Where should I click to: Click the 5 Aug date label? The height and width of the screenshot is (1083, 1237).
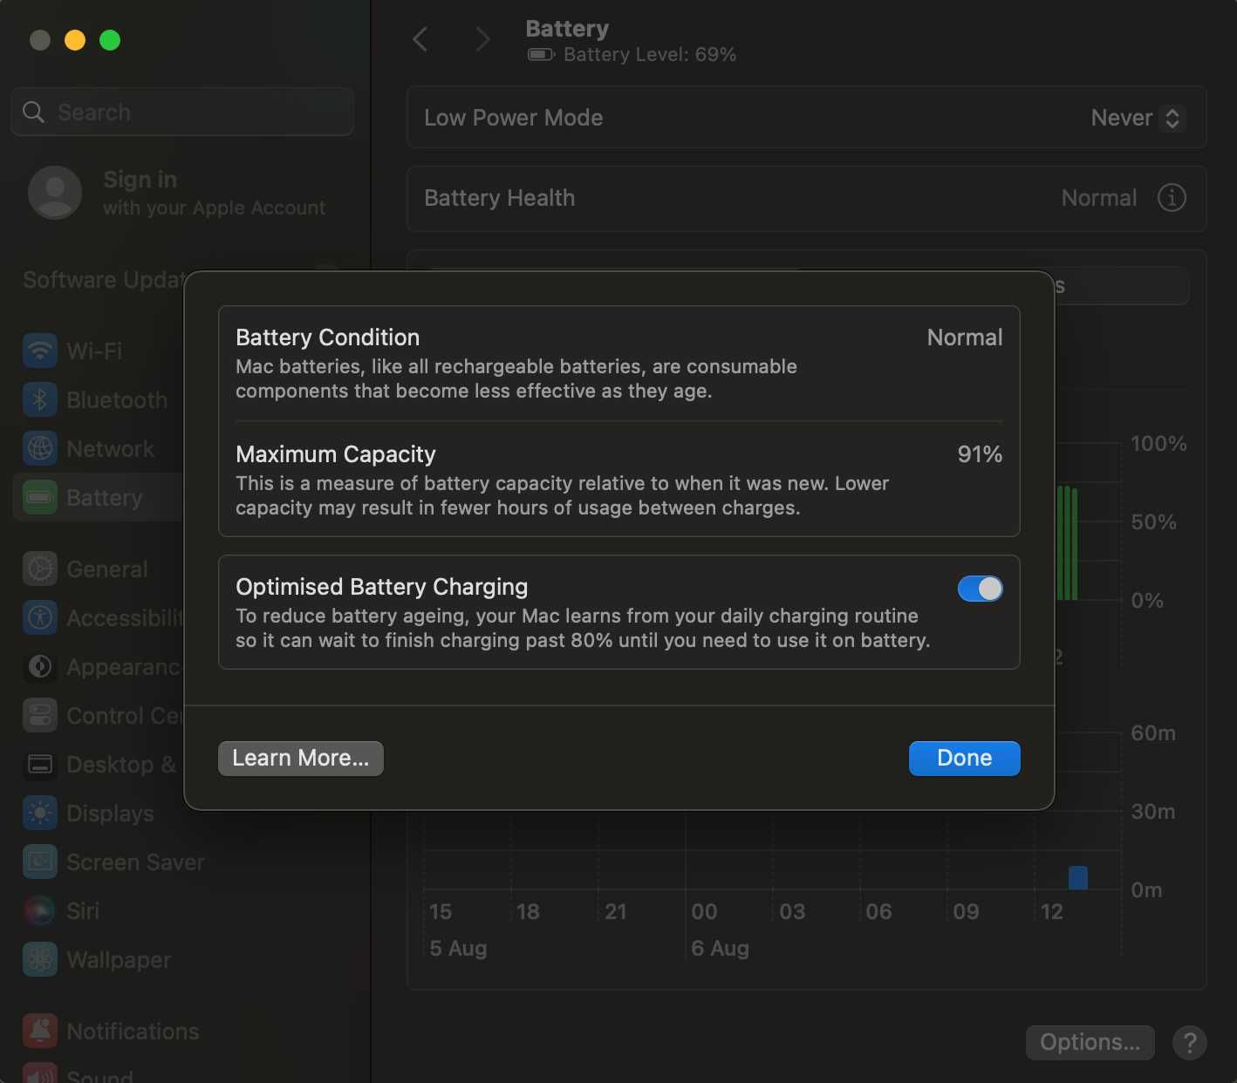tap(458, 948)
